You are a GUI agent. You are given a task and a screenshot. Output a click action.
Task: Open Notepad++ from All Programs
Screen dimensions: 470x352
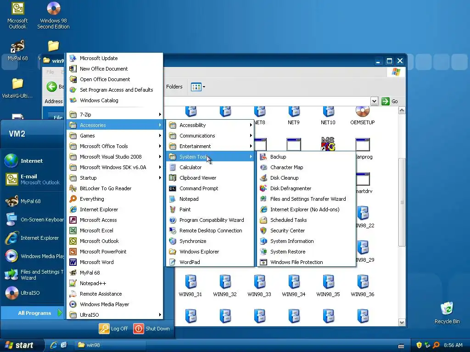pyautogui.click(x=115, y=283)
